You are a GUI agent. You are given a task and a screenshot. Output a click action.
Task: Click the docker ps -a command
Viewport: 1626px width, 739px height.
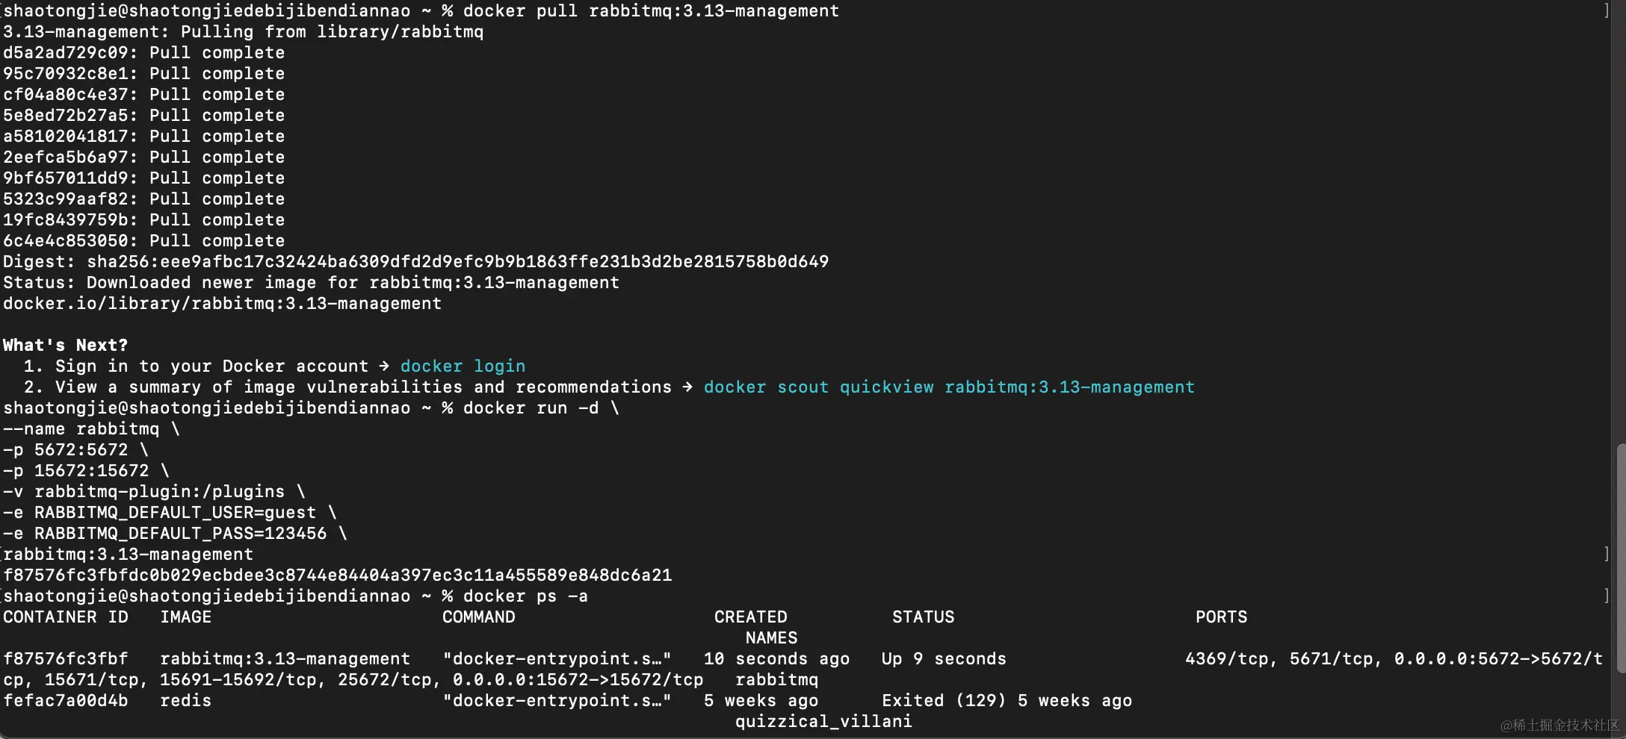(525, 596)
